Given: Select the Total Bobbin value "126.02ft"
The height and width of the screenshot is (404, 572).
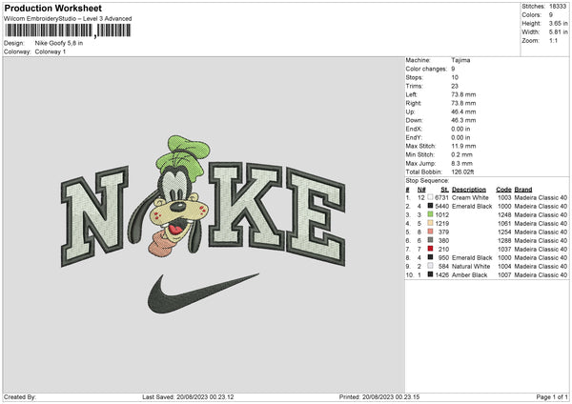Looking at the screenshot, I should coord(462,172).
